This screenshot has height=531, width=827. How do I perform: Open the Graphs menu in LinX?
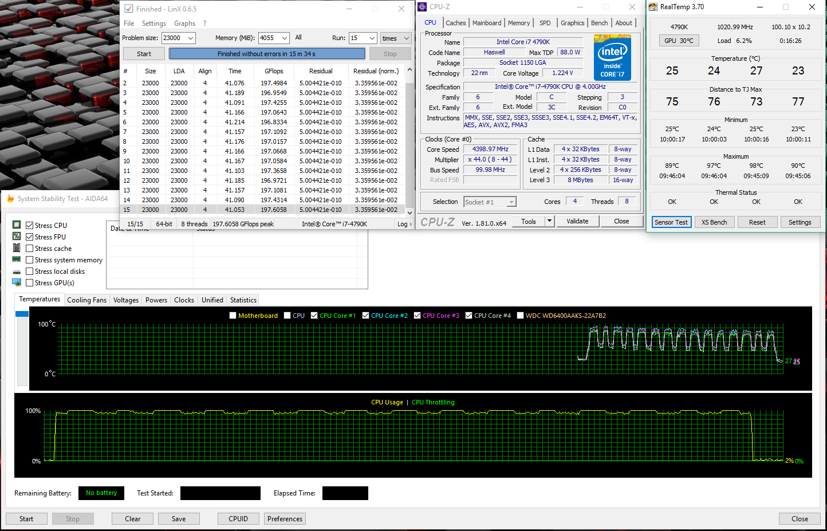(x=184, y=23)
